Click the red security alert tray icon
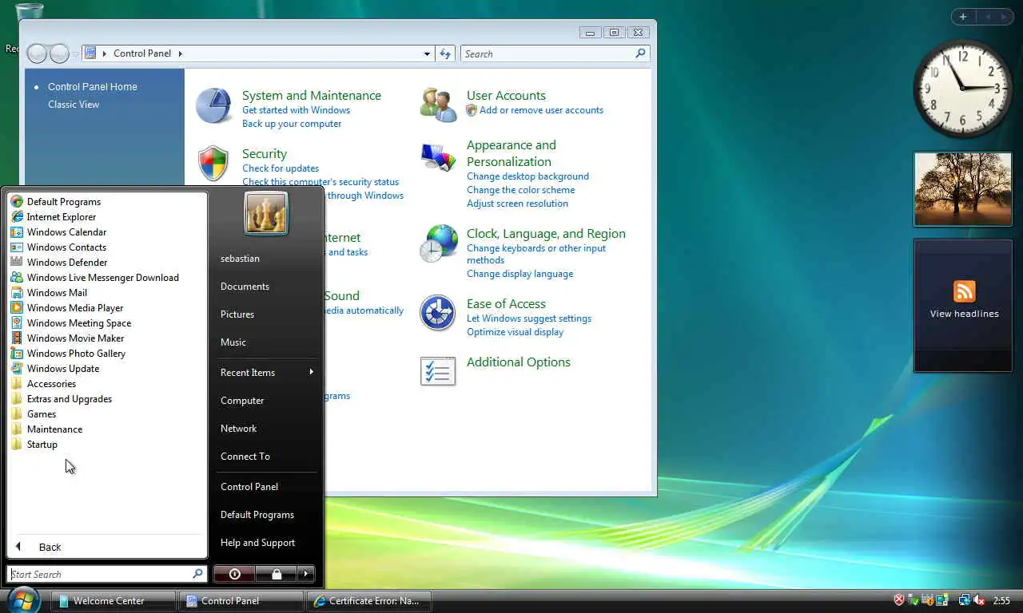Screen dimensions: 1023x613 pyautogui.click(x=899, y=600)
